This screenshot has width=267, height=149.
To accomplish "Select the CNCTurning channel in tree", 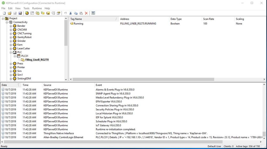I will tap(24, 34).
